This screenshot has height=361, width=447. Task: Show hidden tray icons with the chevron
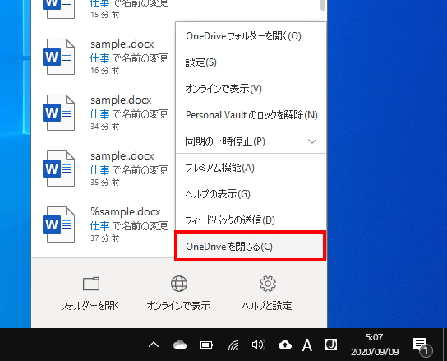[x=154, y=345]
